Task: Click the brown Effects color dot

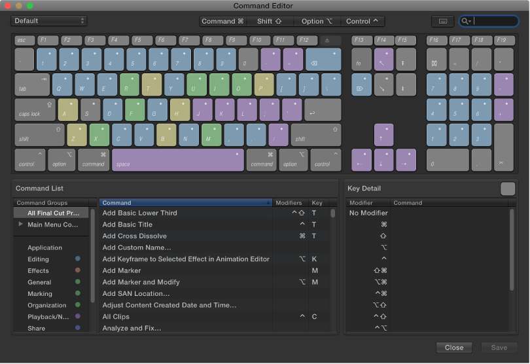Action: pyautogui.click(x=78, y=270)
